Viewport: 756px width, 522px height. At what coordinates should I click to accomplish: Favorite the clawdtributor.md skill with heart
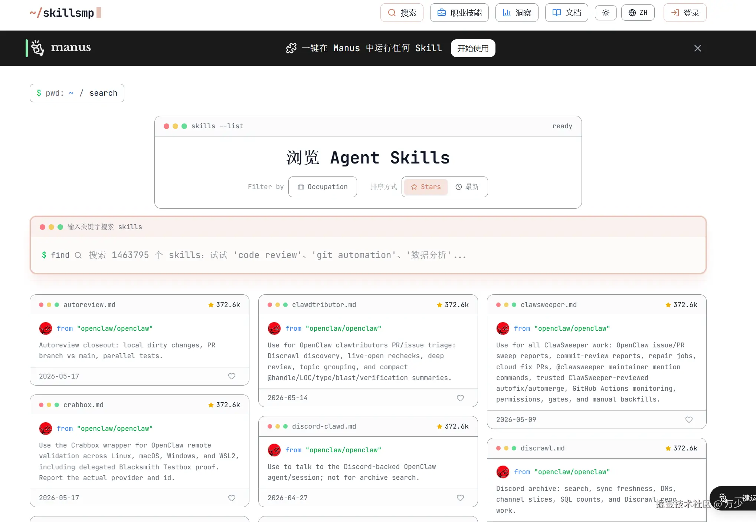click(x=460, y=398)
